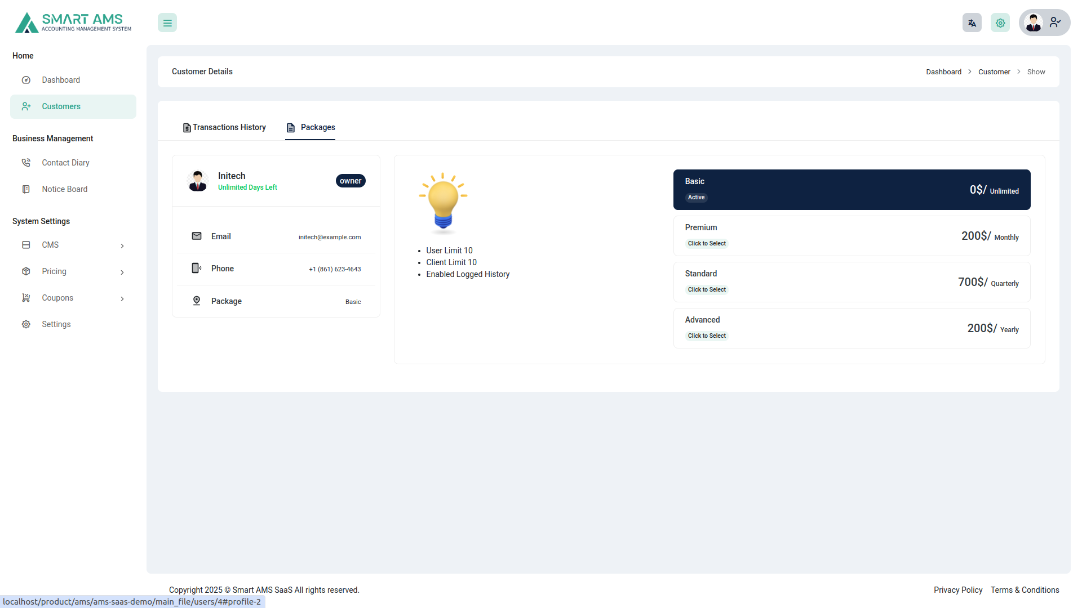Select the Settings gear in sidebar
The height and width of the screenshot is (608, 1082).
(26, 324)
